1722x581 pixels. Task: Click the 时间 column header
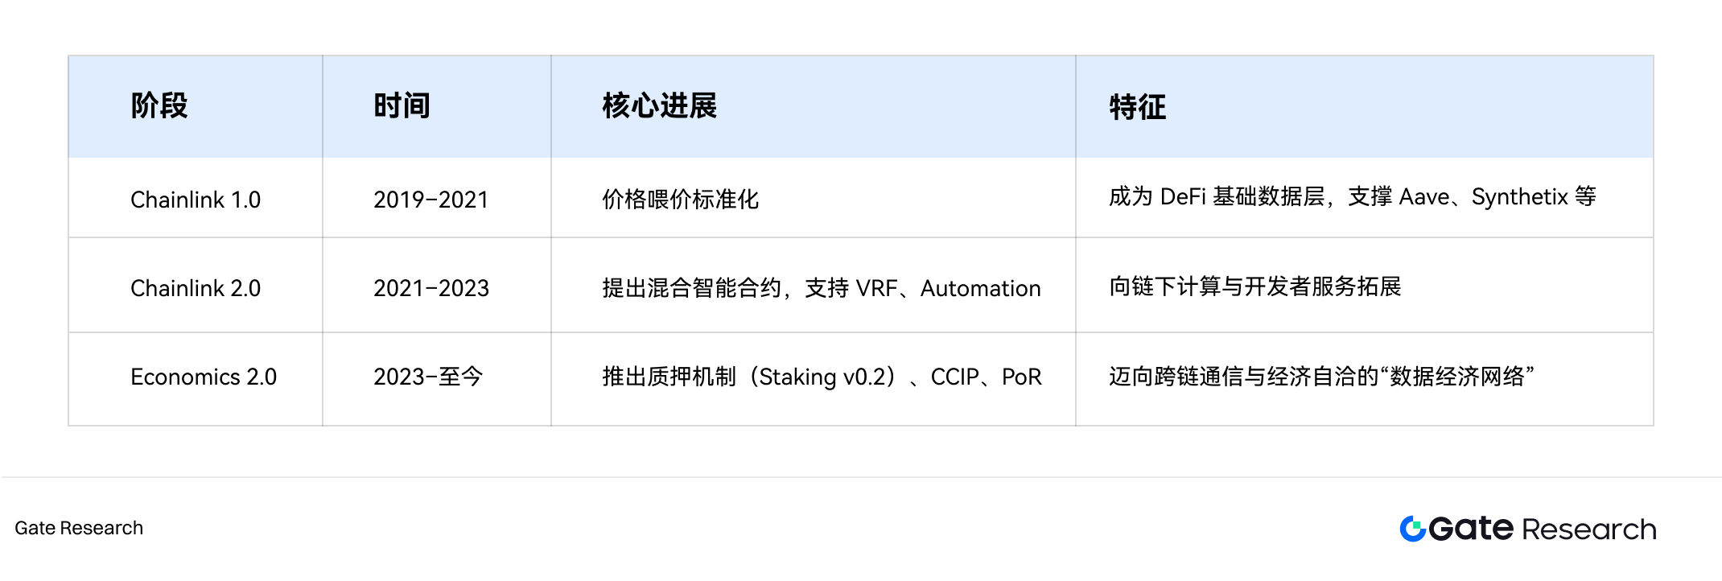coord(402,106)
